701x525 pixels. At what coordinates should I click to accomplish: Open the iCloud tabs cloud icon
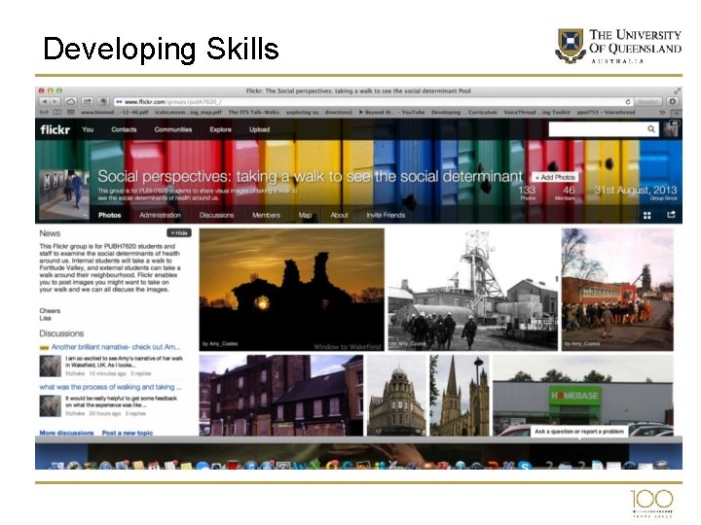pos(71,102)
